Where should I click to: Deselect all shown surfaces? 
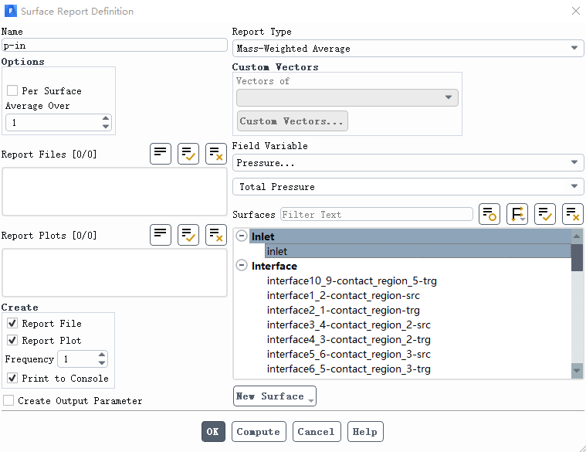click(x=573, y=214)
